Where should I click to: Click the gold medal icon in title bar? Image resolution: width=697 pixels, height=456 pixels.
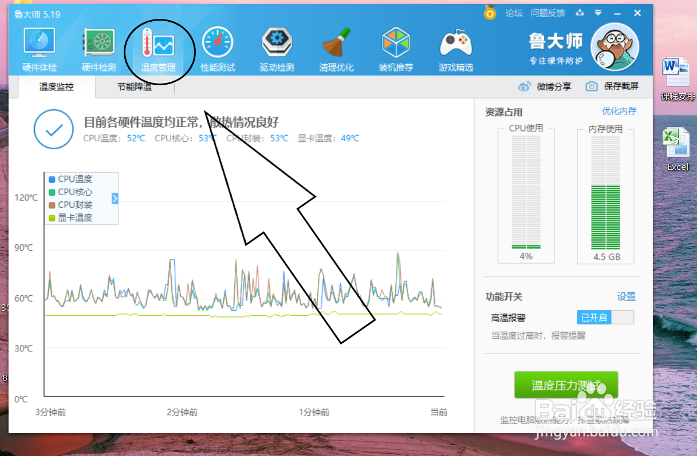(490, 13)
